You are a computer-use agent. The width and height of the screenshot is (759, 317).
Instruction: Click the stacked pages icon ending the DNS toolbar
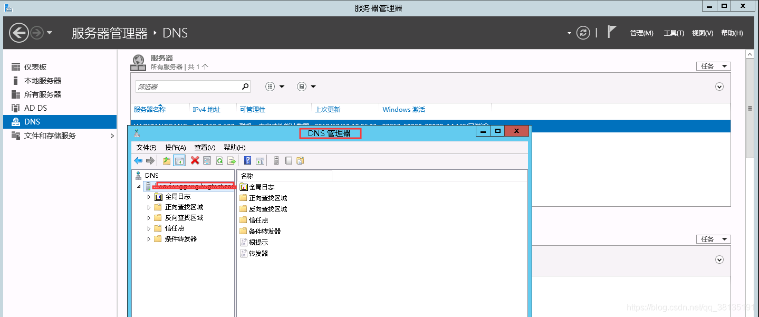(300, 161)
